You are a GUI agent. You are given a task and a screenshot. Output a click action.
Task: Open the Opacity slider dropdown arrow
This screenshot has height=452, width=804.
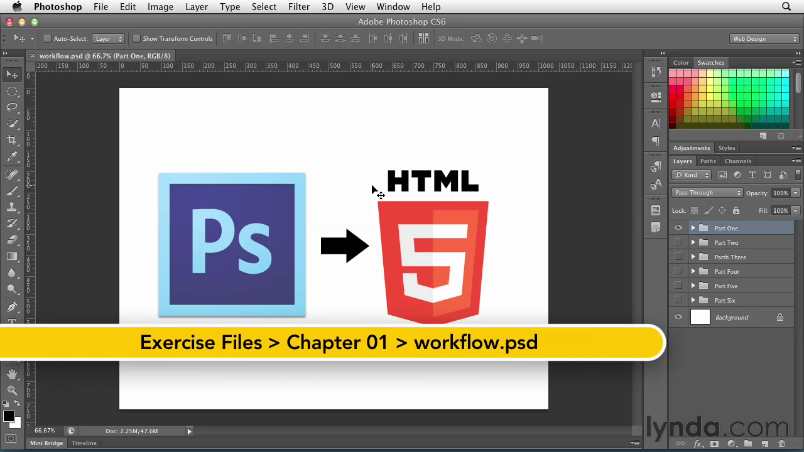tap(796, 193)
